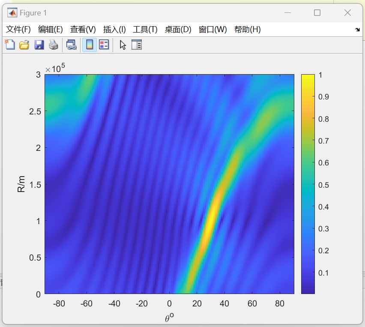
Task: Click the link plot icon
Action: [x=71, y=45]
